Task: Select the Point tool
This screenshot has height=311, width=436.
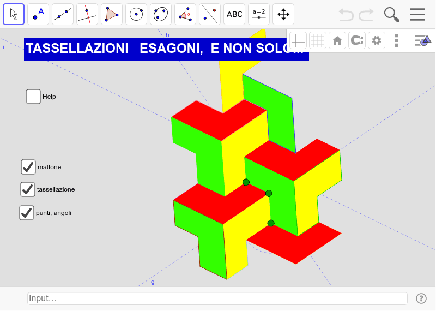Action: click(x=38, y=14)
